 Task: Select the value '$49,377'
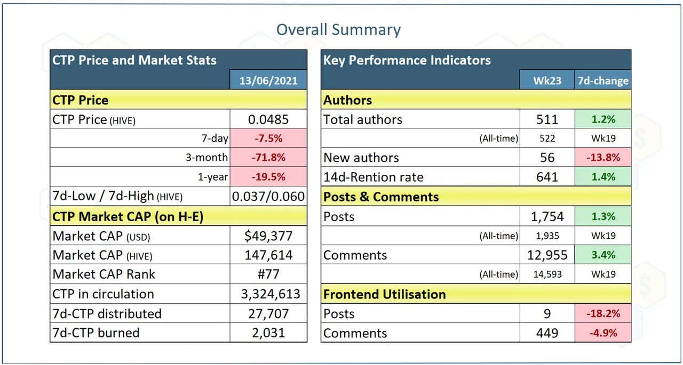point(268,236)
